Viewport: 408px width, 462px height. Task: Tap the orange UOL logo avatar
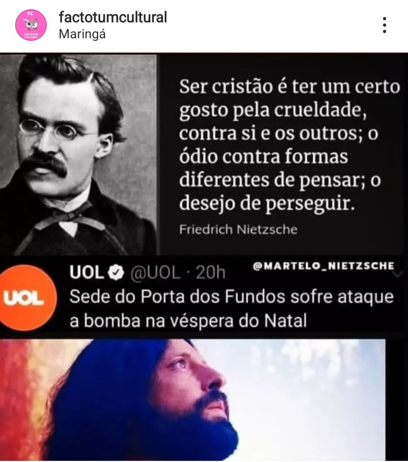[26, 298]
